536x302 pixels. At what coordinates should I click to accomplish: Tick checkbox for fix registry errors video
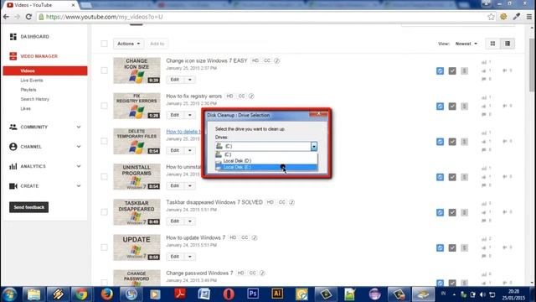click(x=104, y=106)
